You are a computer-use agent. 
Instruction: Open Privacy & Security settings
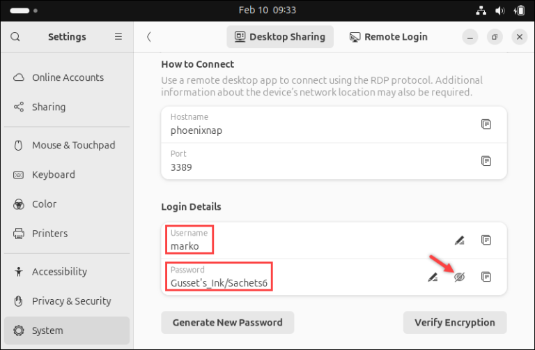tap(71, 301)
